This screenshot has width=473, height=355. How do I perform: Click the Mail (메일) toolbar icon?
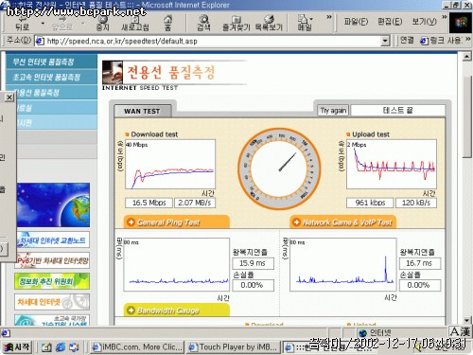click(305, 24)
